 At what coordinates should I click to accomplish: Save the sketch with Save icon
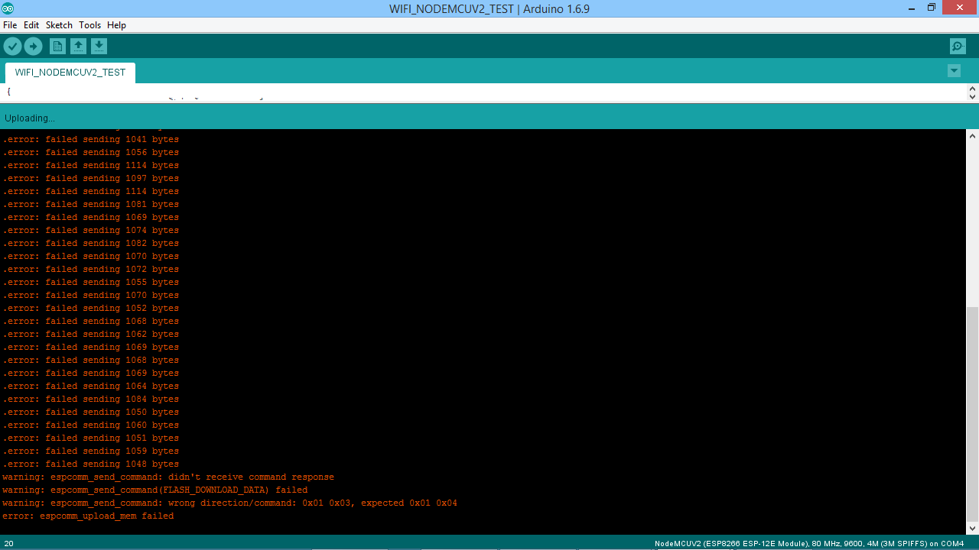(99, 47)
